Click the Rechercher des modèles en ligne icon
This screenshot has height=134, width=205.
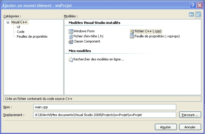[x=71, y=59]
